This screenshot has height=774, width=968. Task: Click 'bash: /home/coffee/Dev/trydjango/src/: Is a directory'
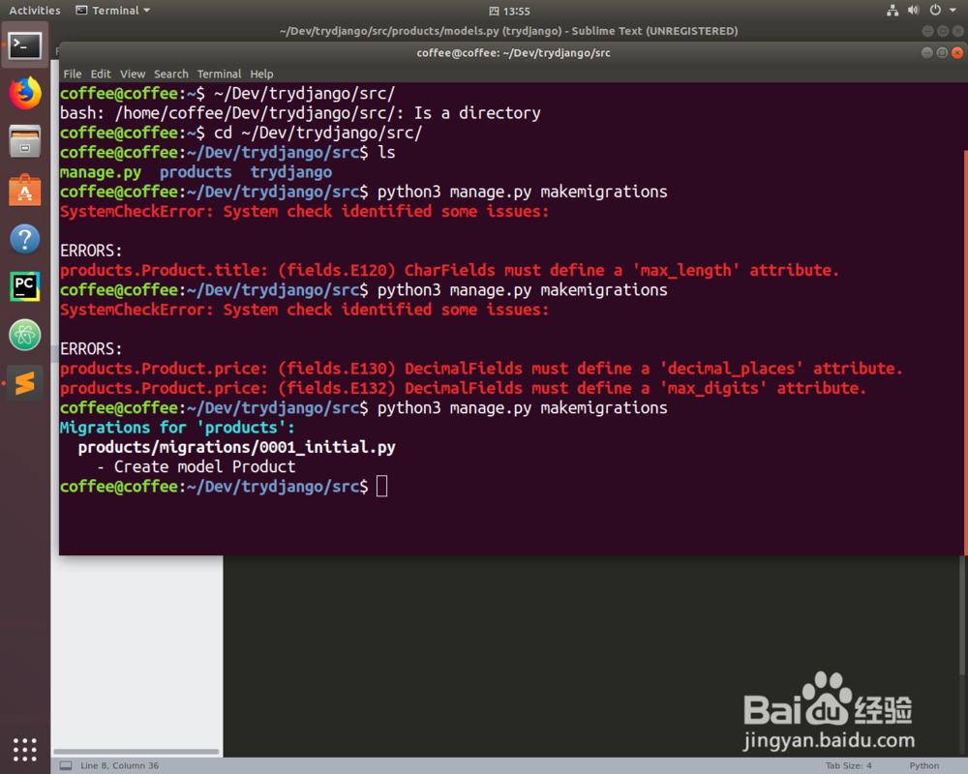tap(300, 113)
